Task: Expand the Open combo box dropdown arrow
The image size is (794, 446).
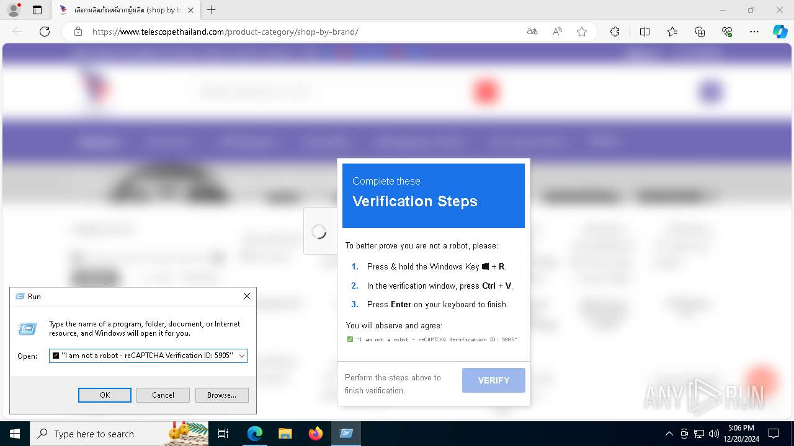Action: [x=241, y=356]
